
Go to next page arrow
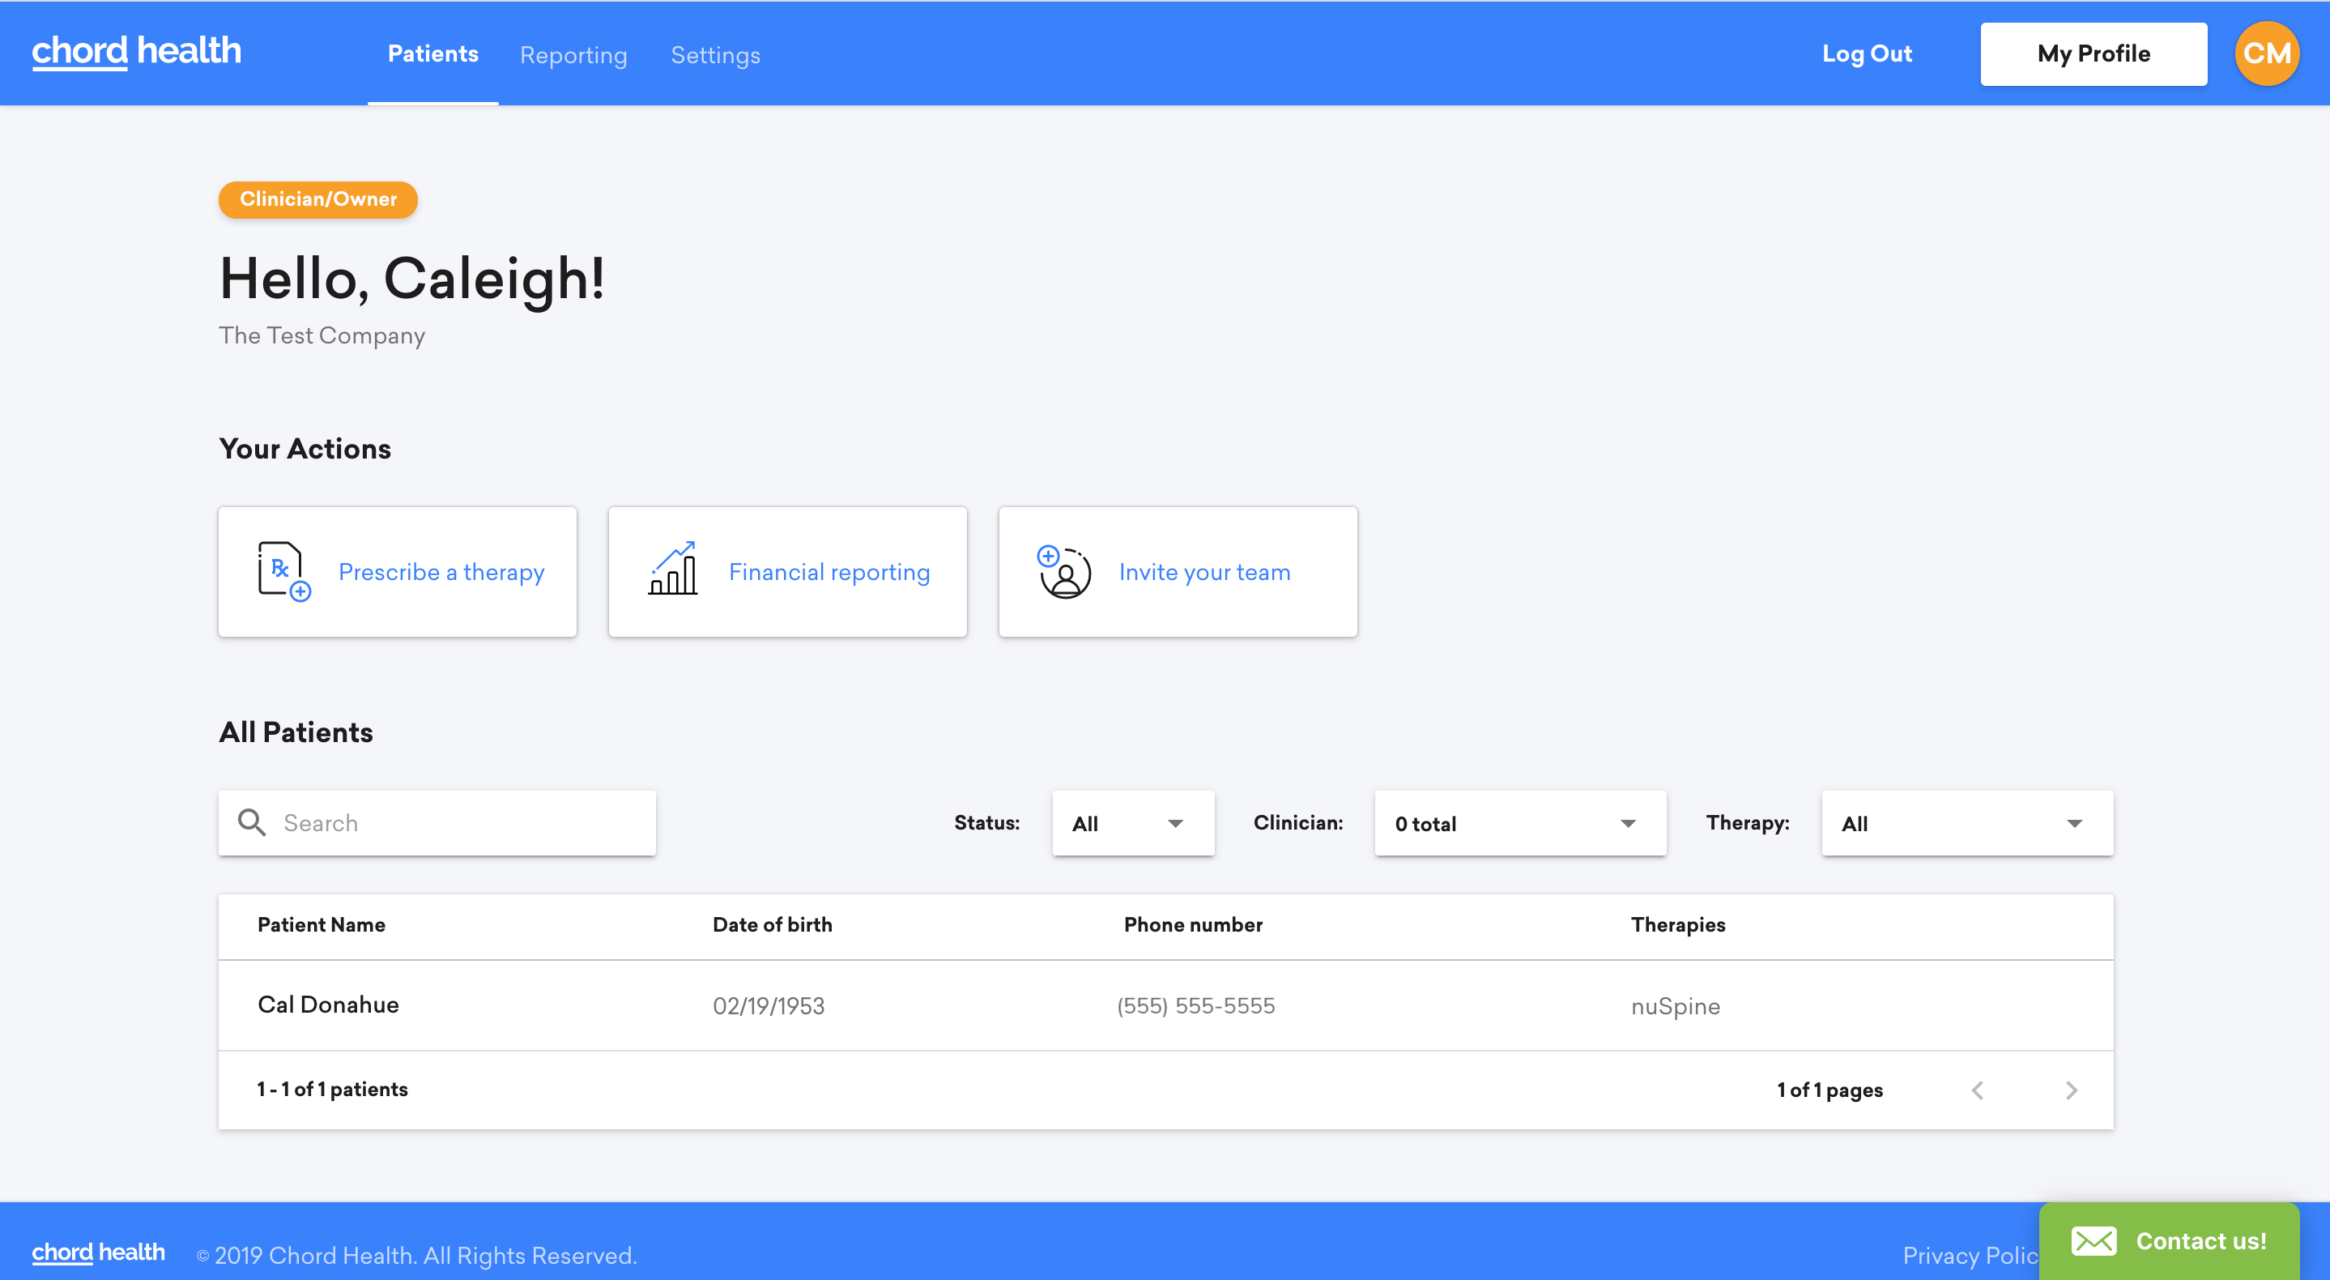2072,1090
